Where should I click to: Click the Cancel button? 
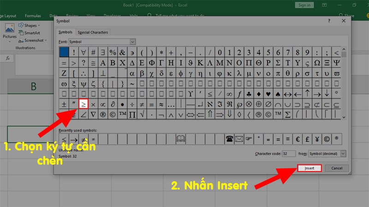point(337,168)
